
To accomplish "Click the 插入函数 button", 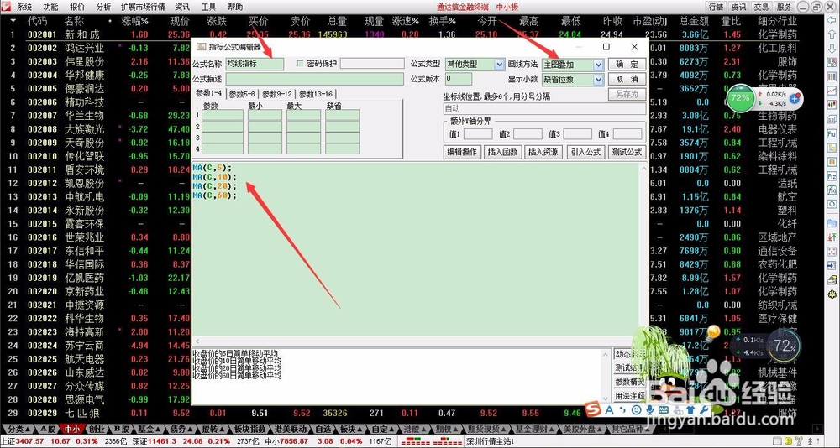I will 503,152.
